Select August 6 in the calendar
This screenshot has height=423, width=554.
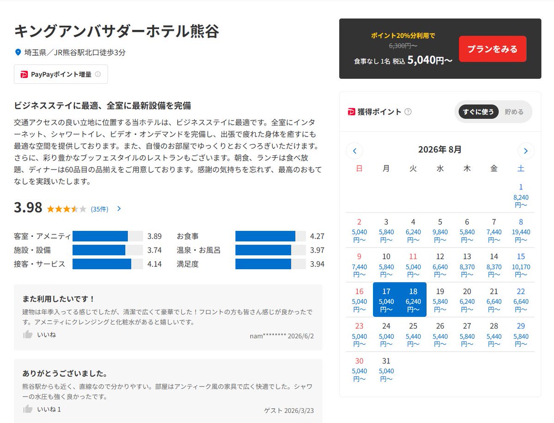[x=467, y=230]
